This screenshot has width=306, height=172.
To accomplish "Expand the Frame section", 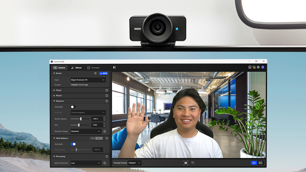I will coord(59,90).
